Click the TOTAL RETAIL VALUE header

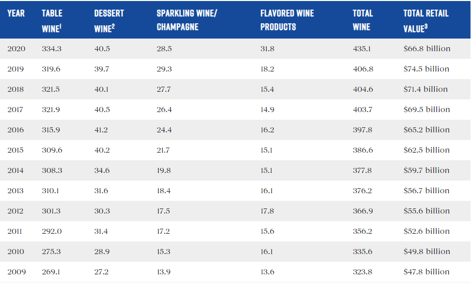coord(426,21)
